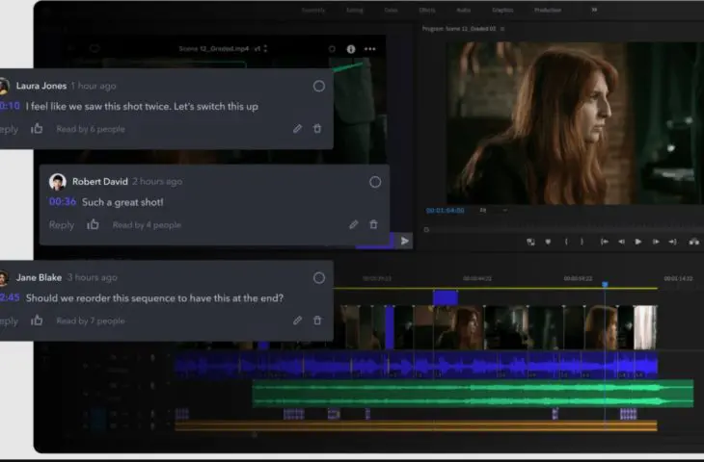Delete Jane Blake's comment using trash icon
The image size is (704, 462).
pyautogui.click(x=317, y=321)
